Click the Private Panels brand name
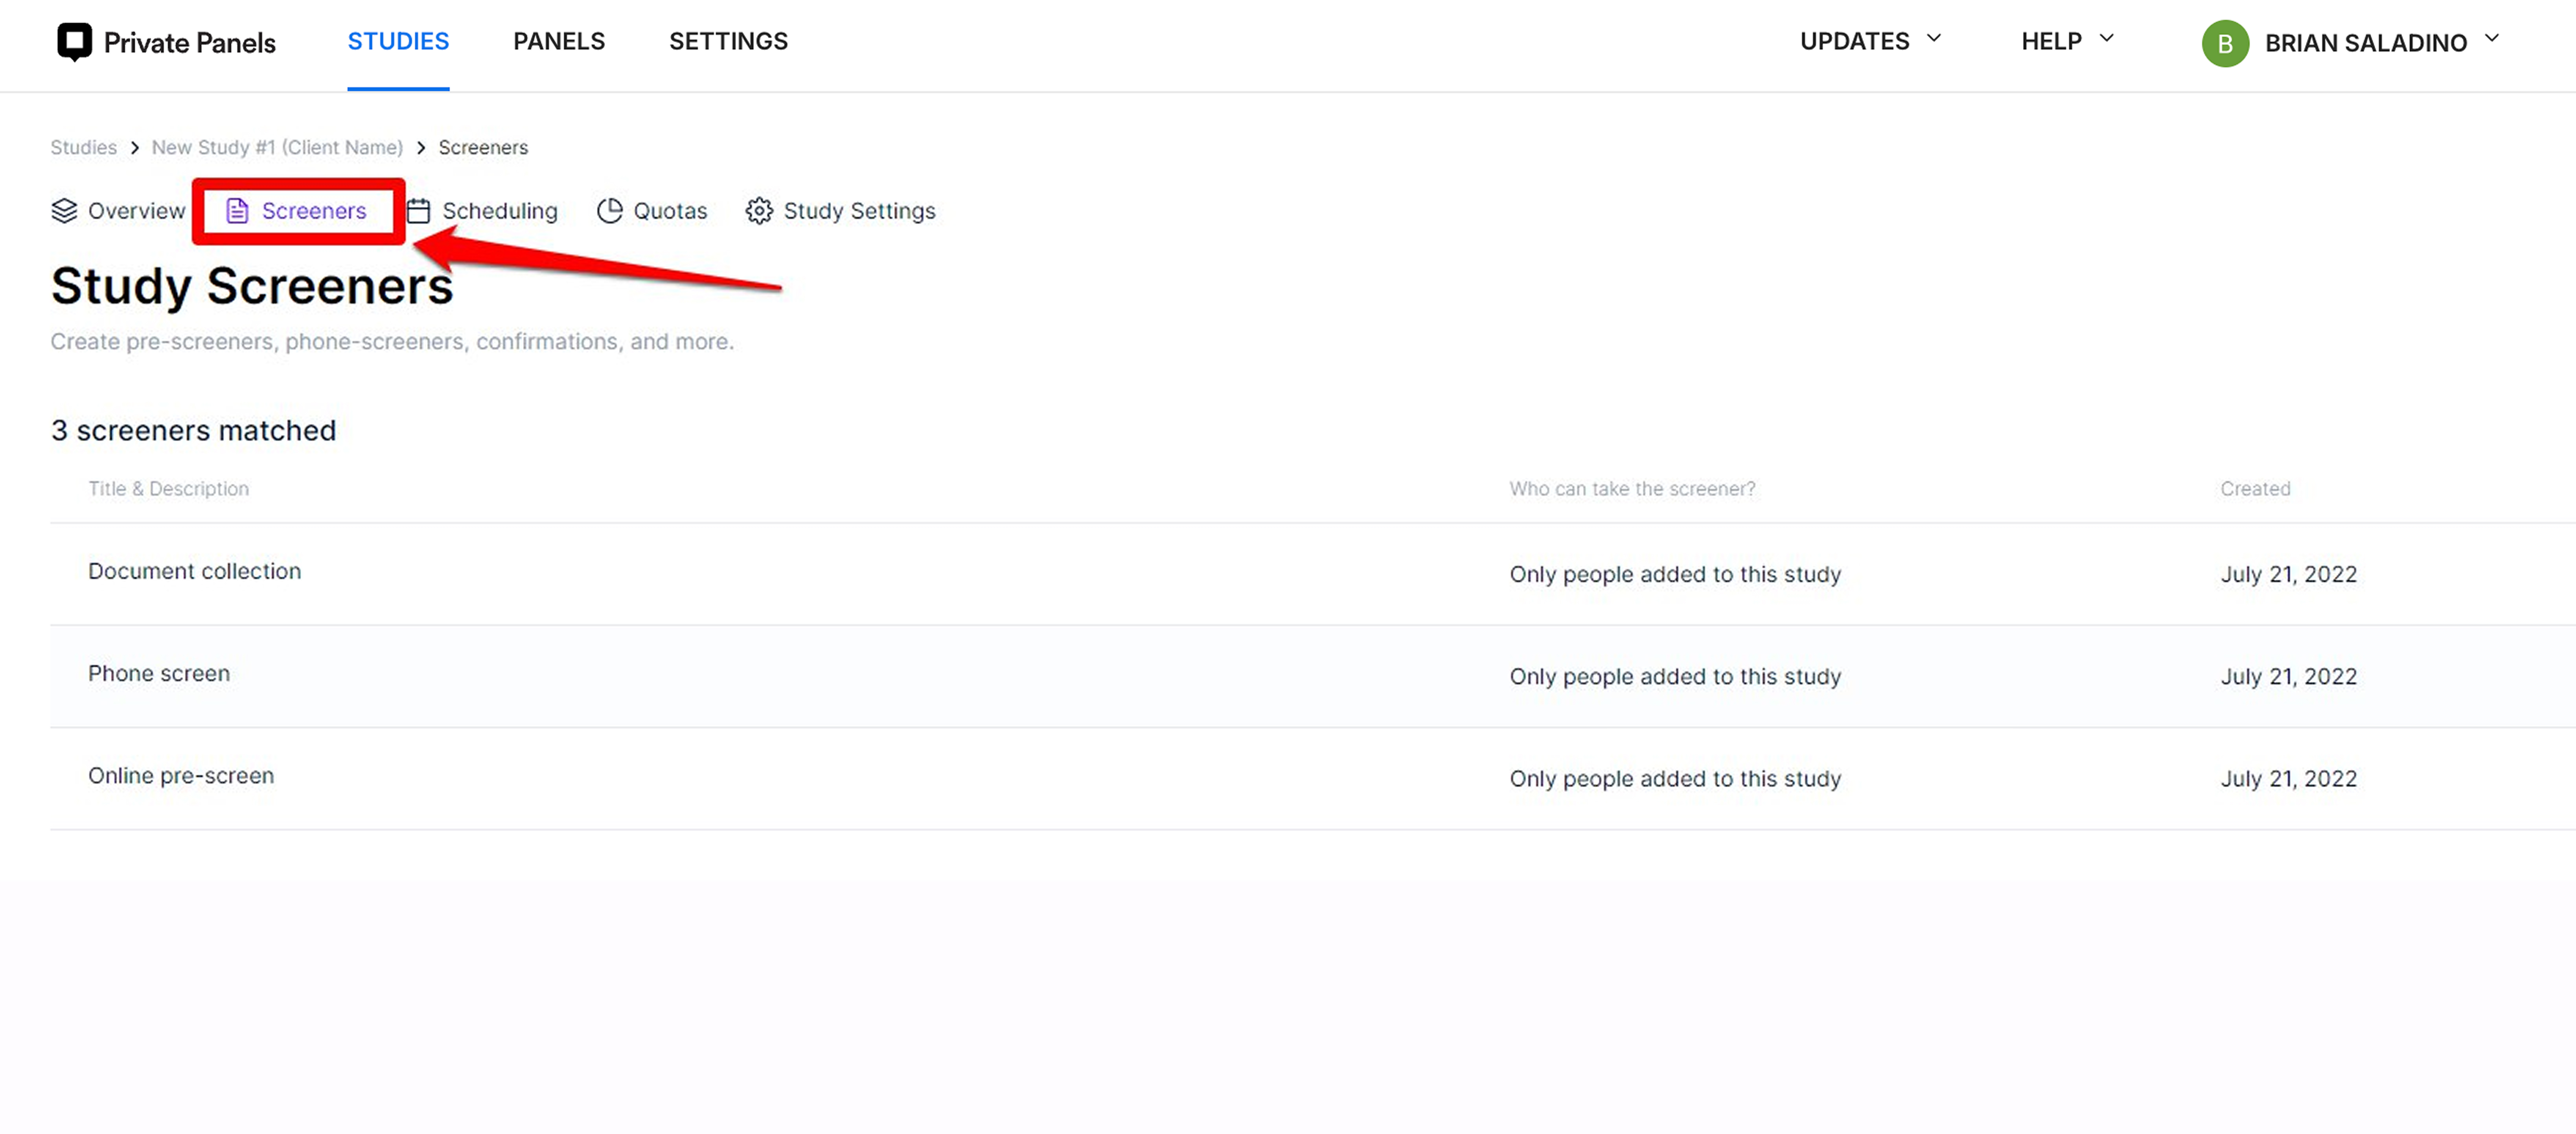This screenshot has height=1134, width=2576. pyautogui.click(x=190, y=42)
